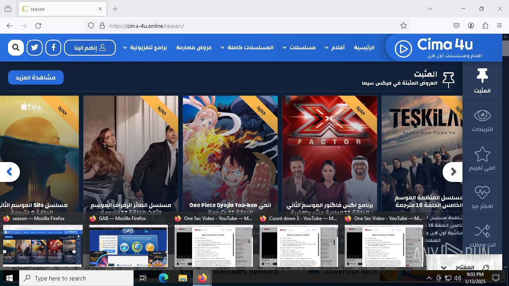The width and height of the screenshot is (509, 286).
Task: Click the إنضم الينا join button
Action: (x=90, y=48)
